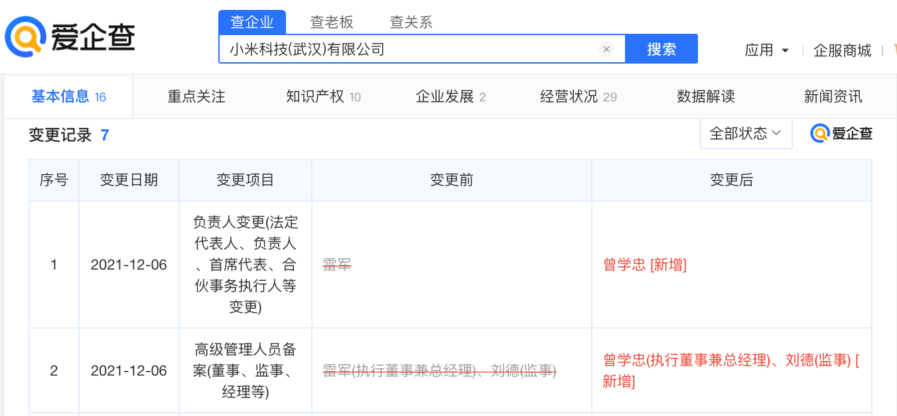Open the 新闻资讯 tab

point(833,97)
